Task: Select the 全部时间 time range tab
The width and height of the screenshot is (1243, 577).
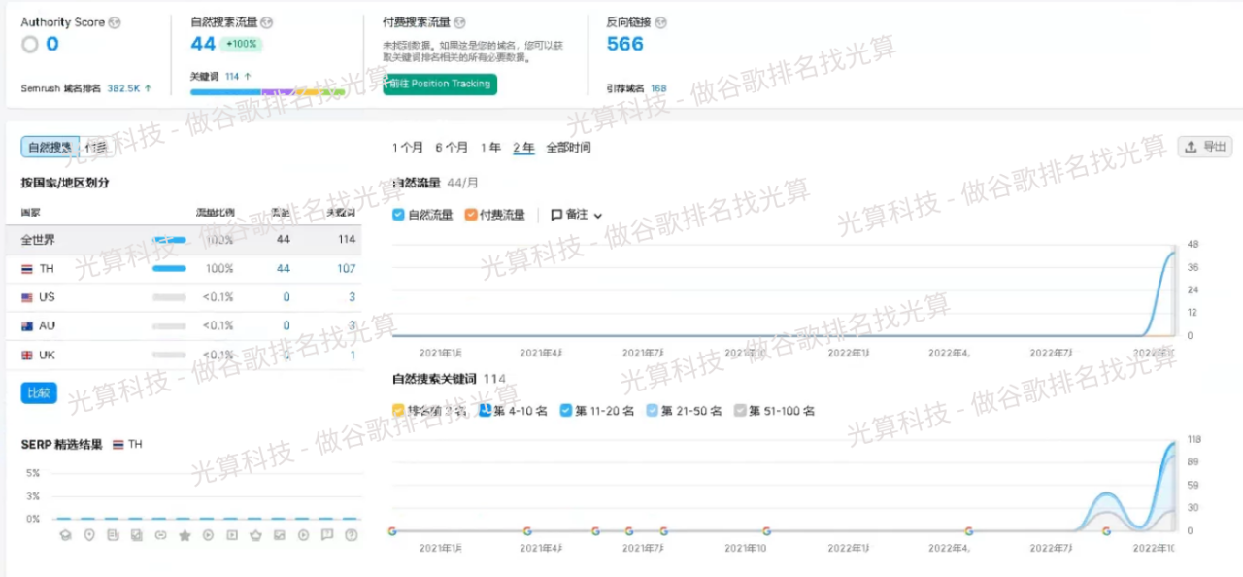Action: [x=571, y=148]
